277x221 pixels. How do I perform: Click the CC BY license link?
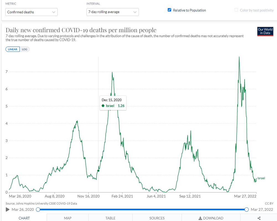click(x=269, y=203)
